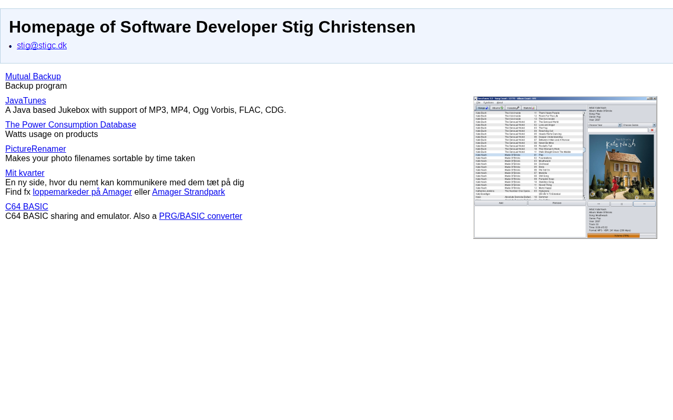Go to the Mit kvarter link
This screenshot has height=420, width=673.
25,173
